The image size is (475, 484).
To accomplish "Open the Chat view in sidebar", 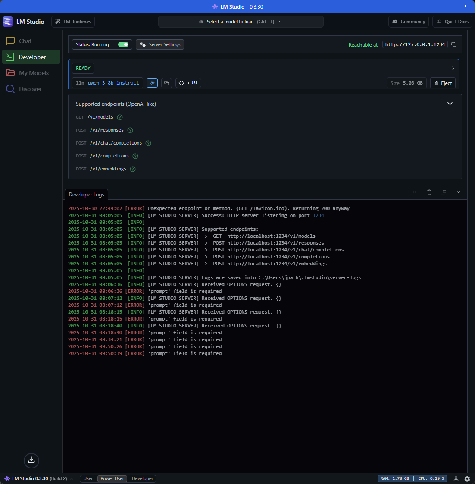I will pyautogui.click(x=25, y=41).
